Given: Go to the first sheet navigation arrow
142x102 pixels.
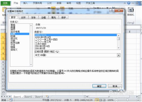Looking at the screenshot, I should (x=2, y=97).
